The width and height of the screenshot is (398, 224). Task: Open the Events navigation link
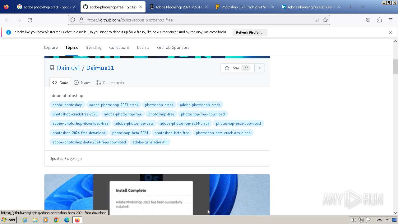143,47
